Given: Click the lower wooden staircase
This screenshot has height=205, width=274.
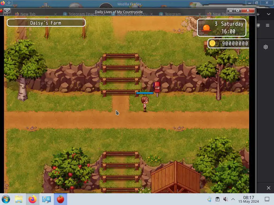Looking at the screenshot, I should pyautogui.click(x=121, y=172).
